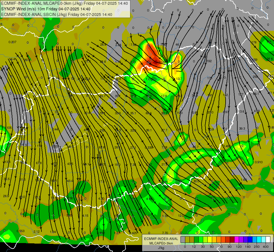Screen dimensions: 274x252
Task: Select the yellow-green legend swatch
Action: [205, 239]
